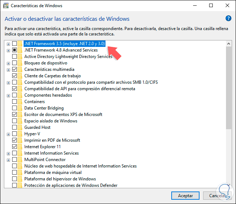Image resolution: width=236 pixels, height=204 pixels.
Task: Expand the Bloqueo de dispositivo node
Action: point(9,63)
